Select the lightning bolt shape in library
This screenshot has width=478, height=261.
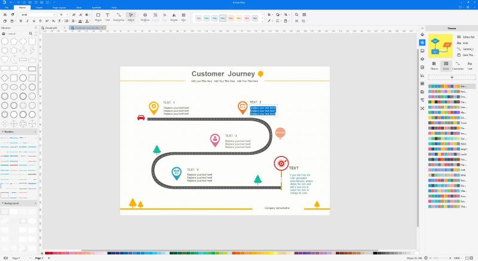(32, 50)
